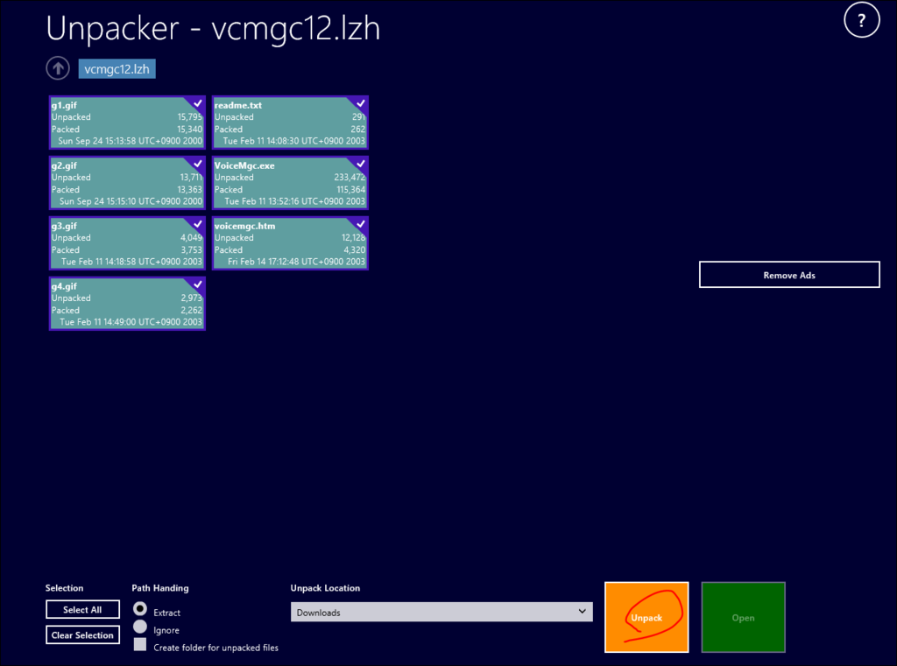Click the Select All button
The width and height of the screenshot is (897, 666).
click(x=82, y=609)
